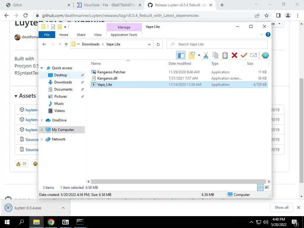Click Explorer Up one level arrow
Viewport: 304px width, 228px height.
(x=66, y=45)
